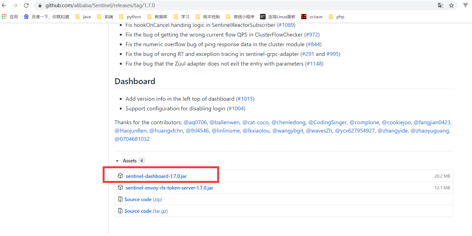Download Source code (tar.gz)

coord(146,211)
